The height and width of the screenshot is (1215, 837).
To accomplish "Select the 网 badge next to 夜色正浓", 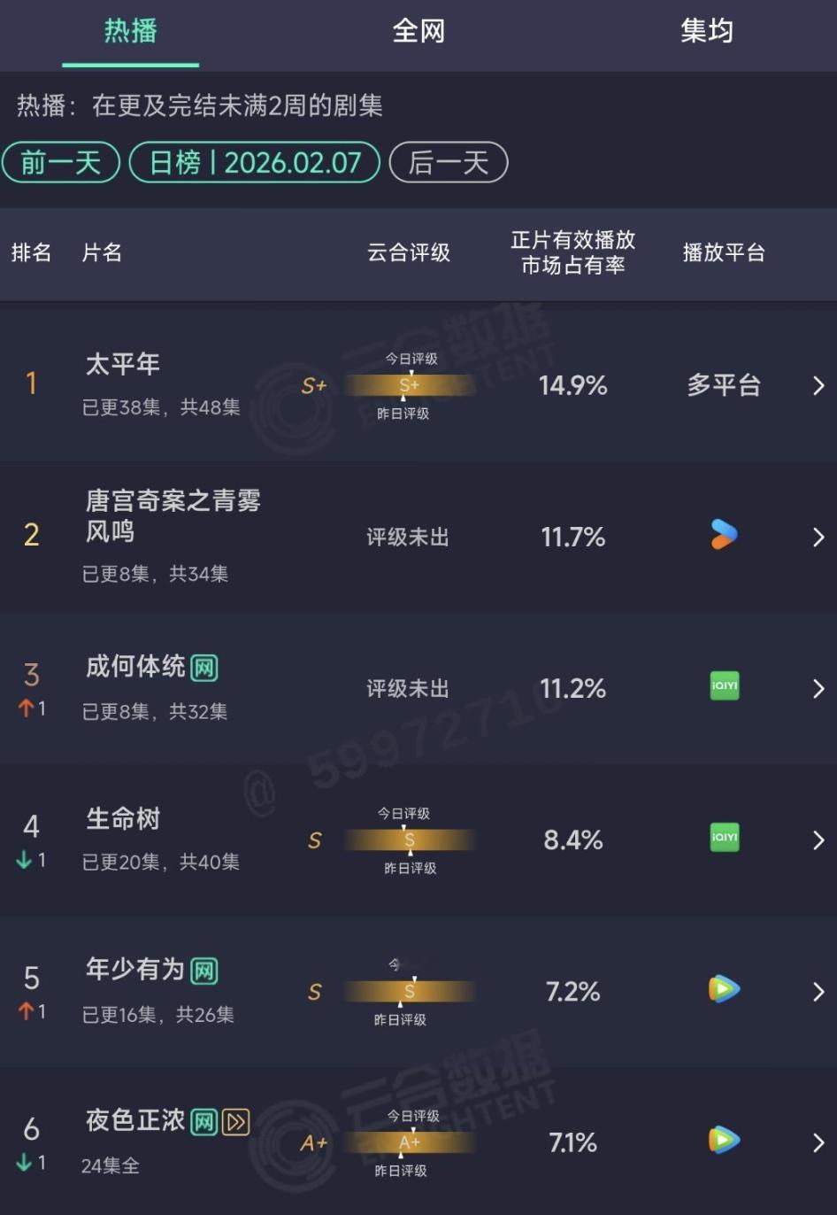I will click(x=205, y=1120).
